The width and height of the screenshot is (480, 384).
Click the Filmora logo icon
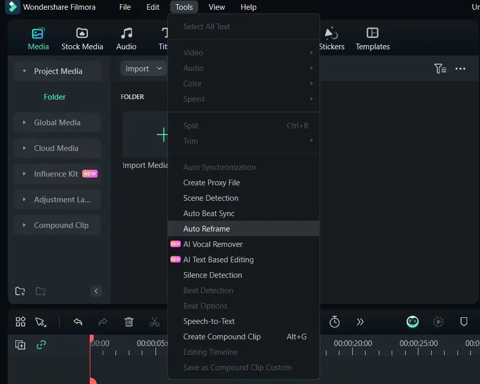12,7
